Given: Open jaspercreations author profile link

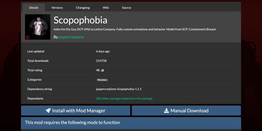Looking at the screenshot, I should 71,37.
